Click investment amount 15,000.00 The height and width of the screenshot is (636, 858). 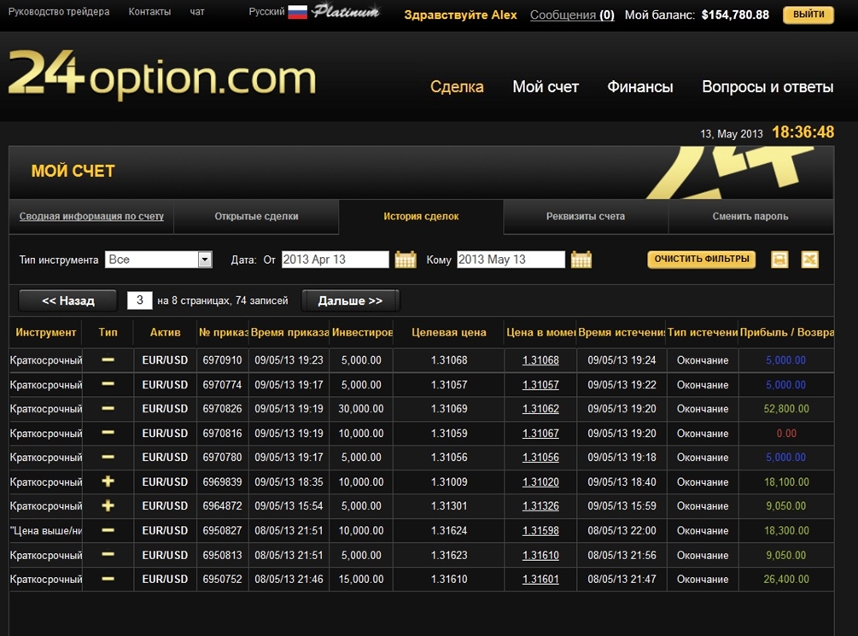pos(361,579)
